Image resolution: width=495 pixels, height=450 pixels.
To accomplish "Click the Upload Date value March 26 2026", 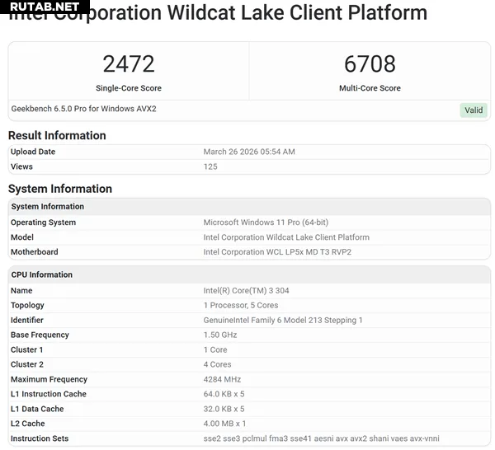I will pos(249,152).
